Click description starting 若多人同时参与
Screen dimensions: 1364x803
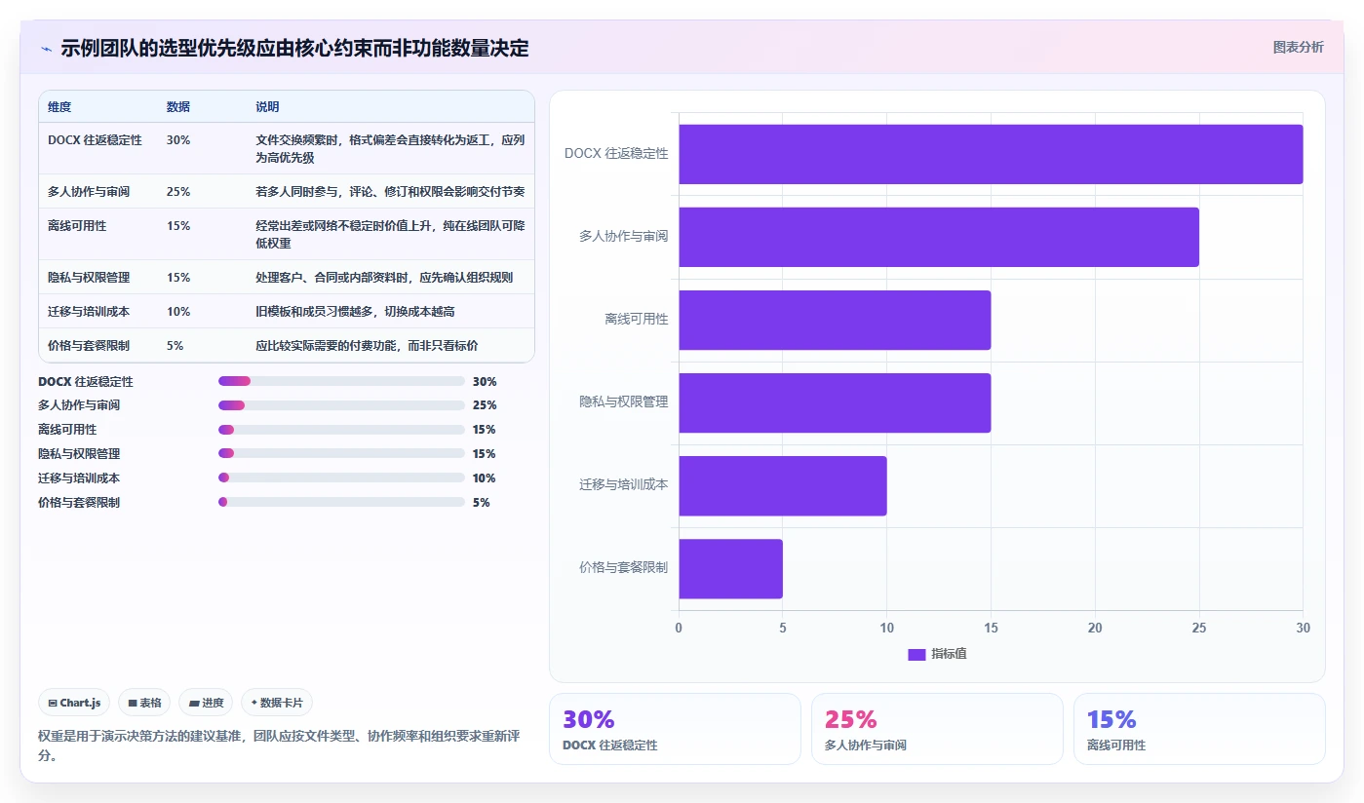[x=390, y=191]
